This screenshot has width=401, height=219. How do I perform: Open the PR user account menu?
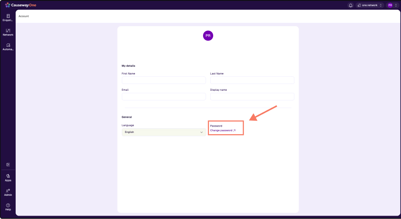pos(392,5)
